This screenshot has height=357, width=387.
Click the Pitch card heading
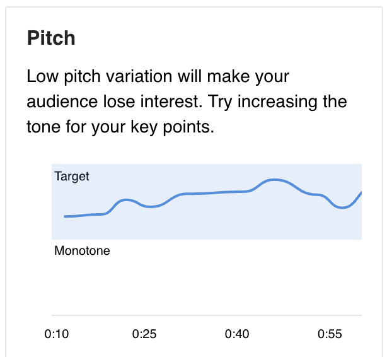coord(51,38)
